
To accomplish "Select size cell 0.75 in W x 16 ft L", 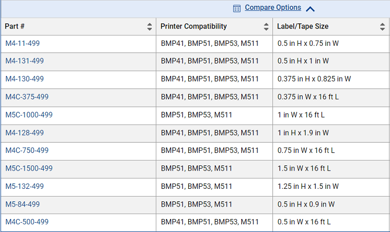I will coord(331,151).
